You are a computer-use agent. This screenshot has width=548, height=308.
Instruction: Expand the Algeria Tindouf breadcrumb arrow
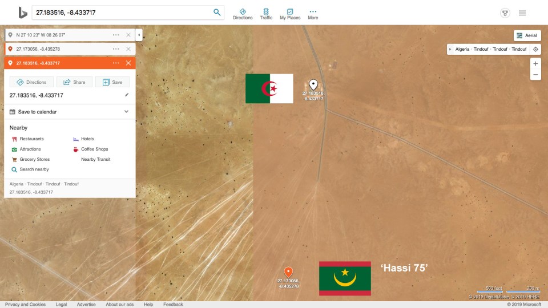point(451,49)
